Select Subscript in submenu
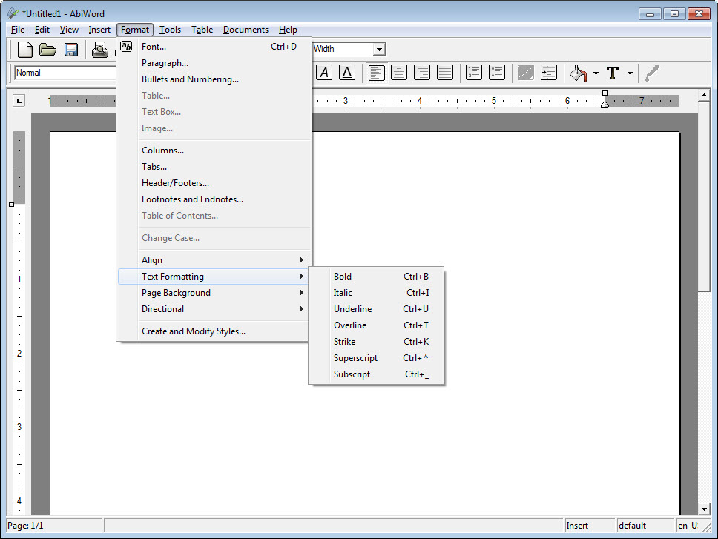 376,374
